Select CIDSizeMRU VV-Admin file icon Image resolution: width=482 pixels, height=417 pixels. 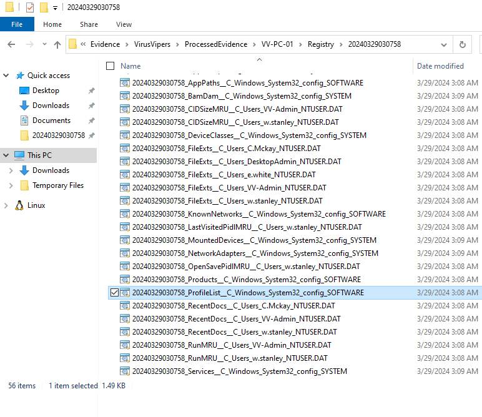click(x=124, y=109)
